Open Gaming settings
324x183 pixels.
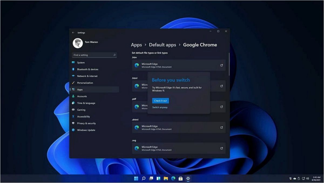tap(94, 110)
